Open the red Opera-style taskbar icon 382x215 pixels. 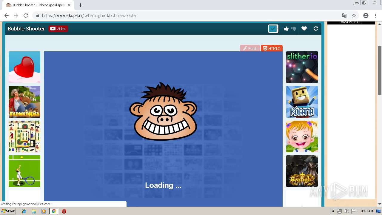tap(64, 211)
